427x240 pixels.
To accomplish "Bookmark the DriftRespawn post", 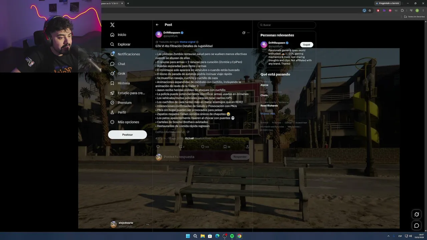I will tap(225, 147).
